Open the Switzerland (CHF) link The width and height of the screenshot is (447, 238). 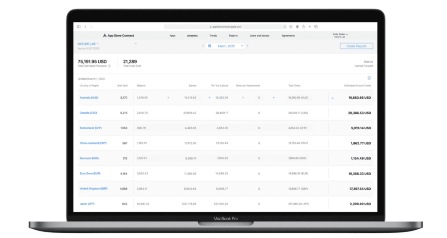tap(91, 128)
